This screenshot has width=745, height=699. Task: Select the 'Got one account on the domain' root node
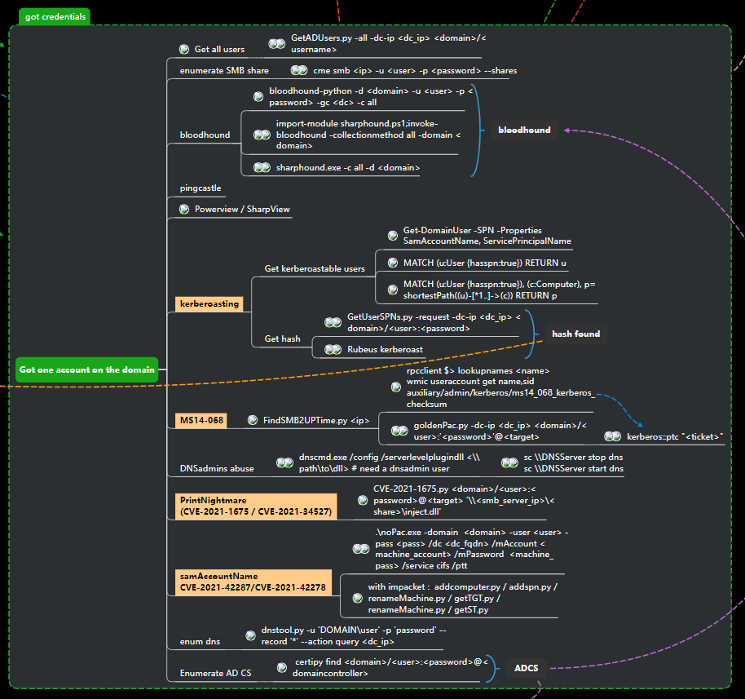pos(86,369)
